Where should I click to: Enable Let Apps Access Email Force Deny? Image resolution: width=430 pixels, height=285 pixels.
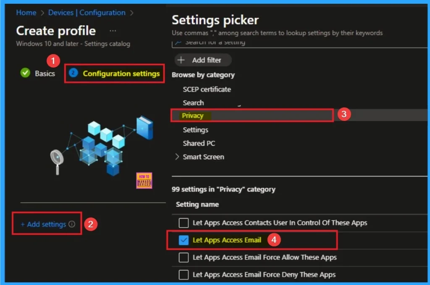click(184, 275)
